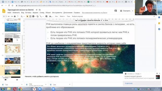Open the Вставка menu
The width and height of the screenshot is (162, 91).
[28, 13]
